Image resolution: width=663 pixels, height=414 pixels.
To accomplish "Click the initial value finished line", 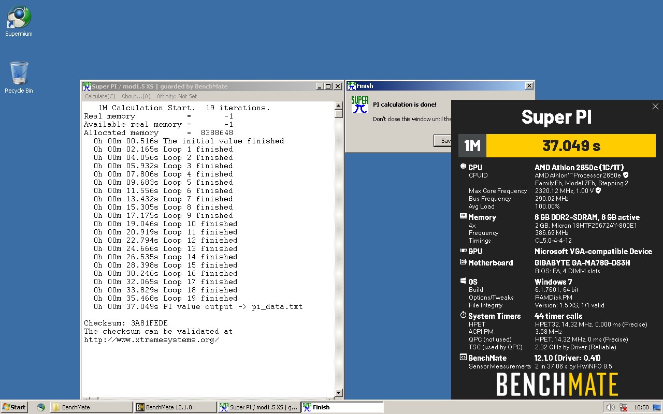I will [189, 141].
